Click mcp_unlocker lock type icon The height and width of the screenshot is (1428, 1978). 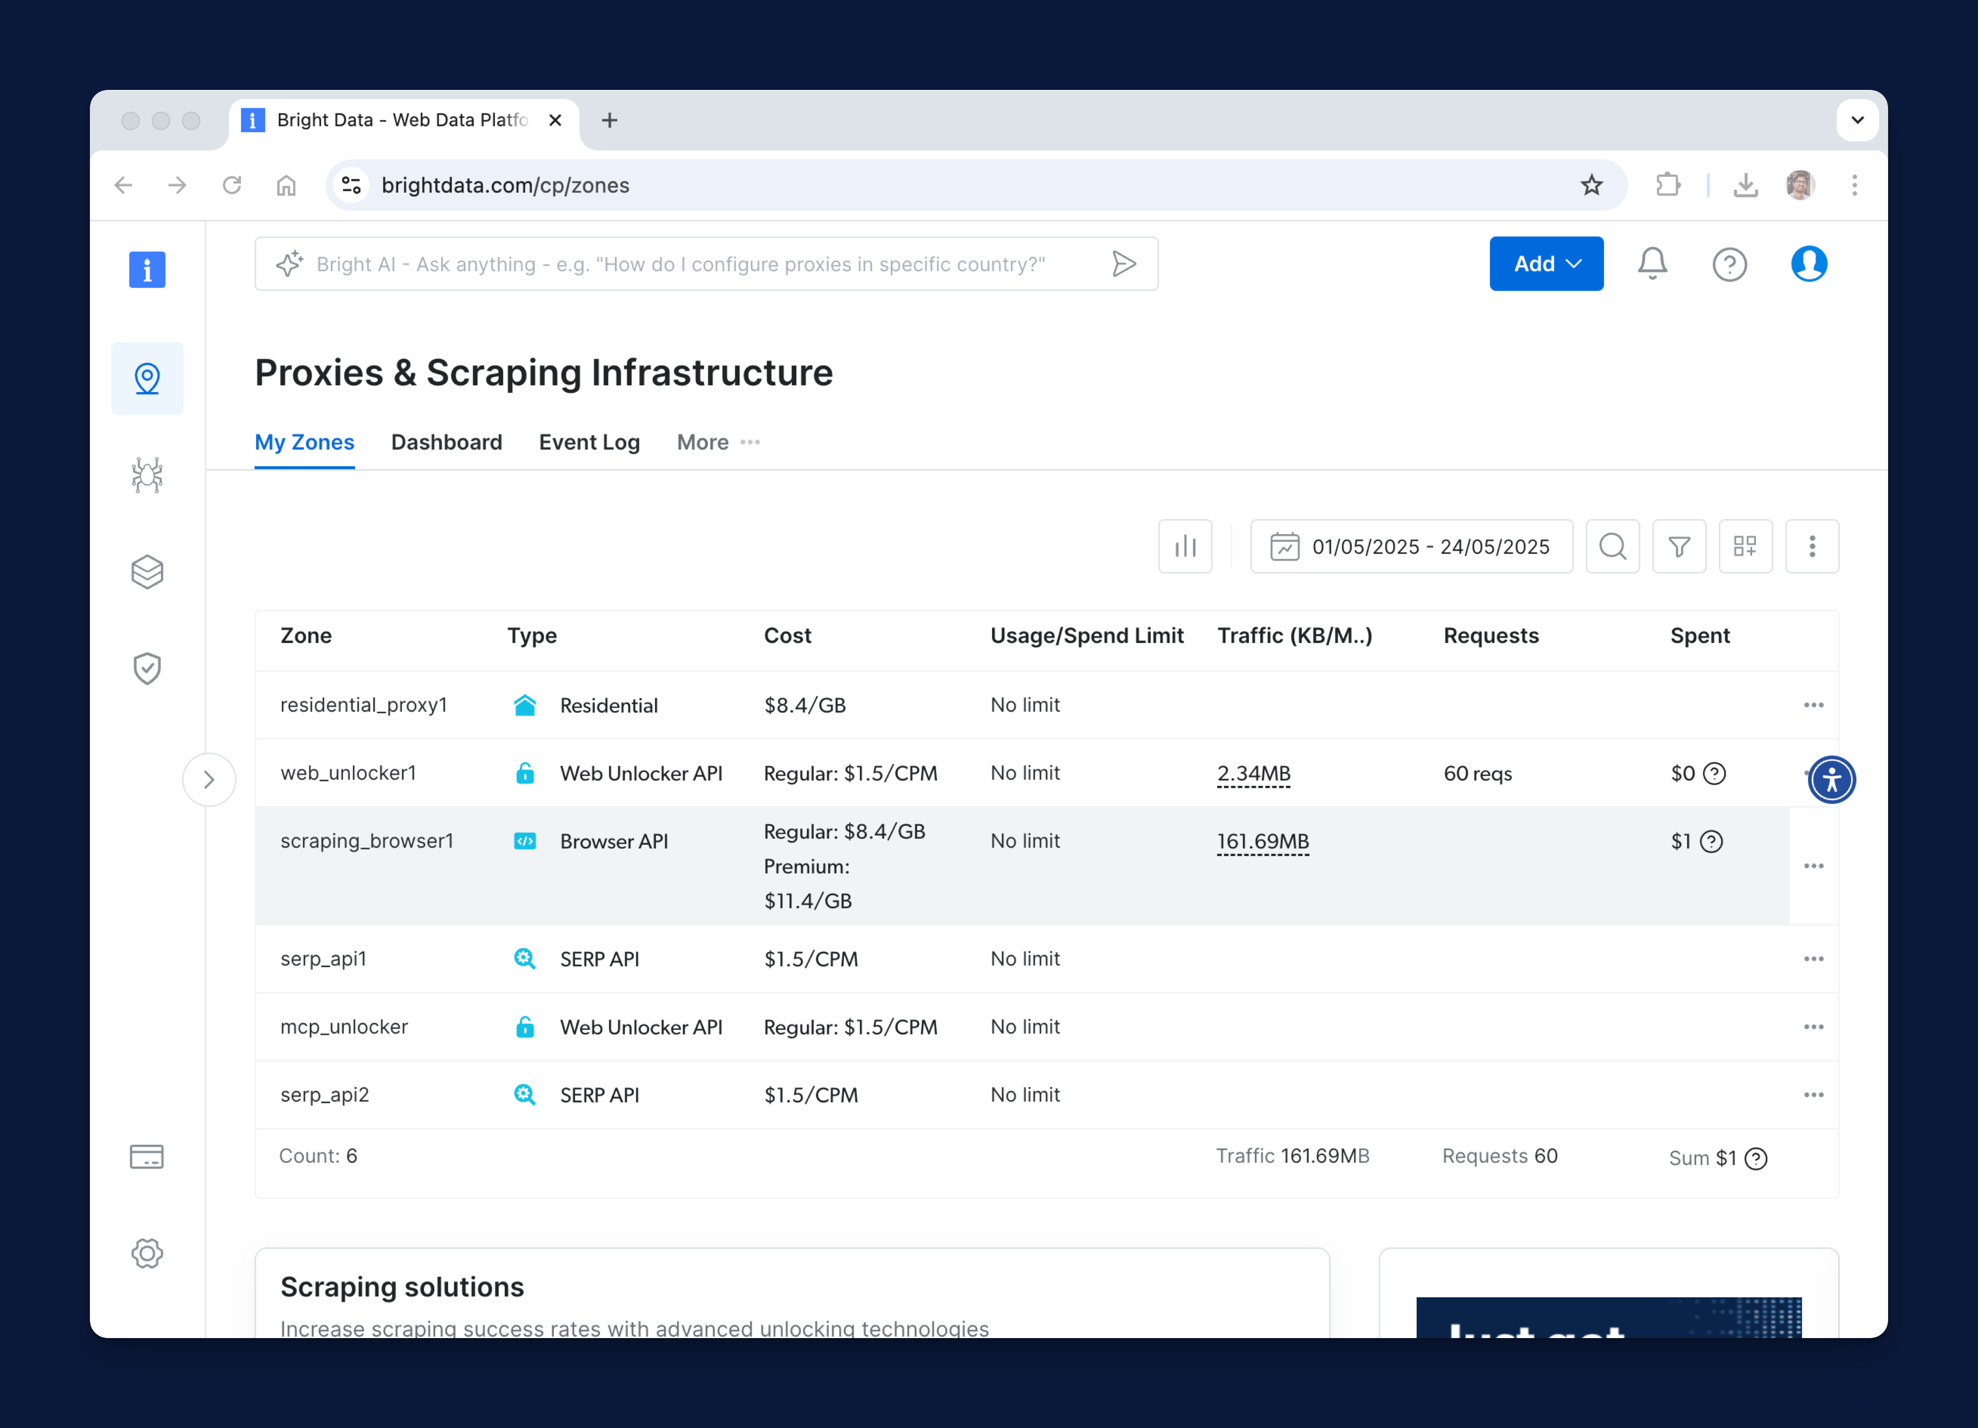(524, 1027)
